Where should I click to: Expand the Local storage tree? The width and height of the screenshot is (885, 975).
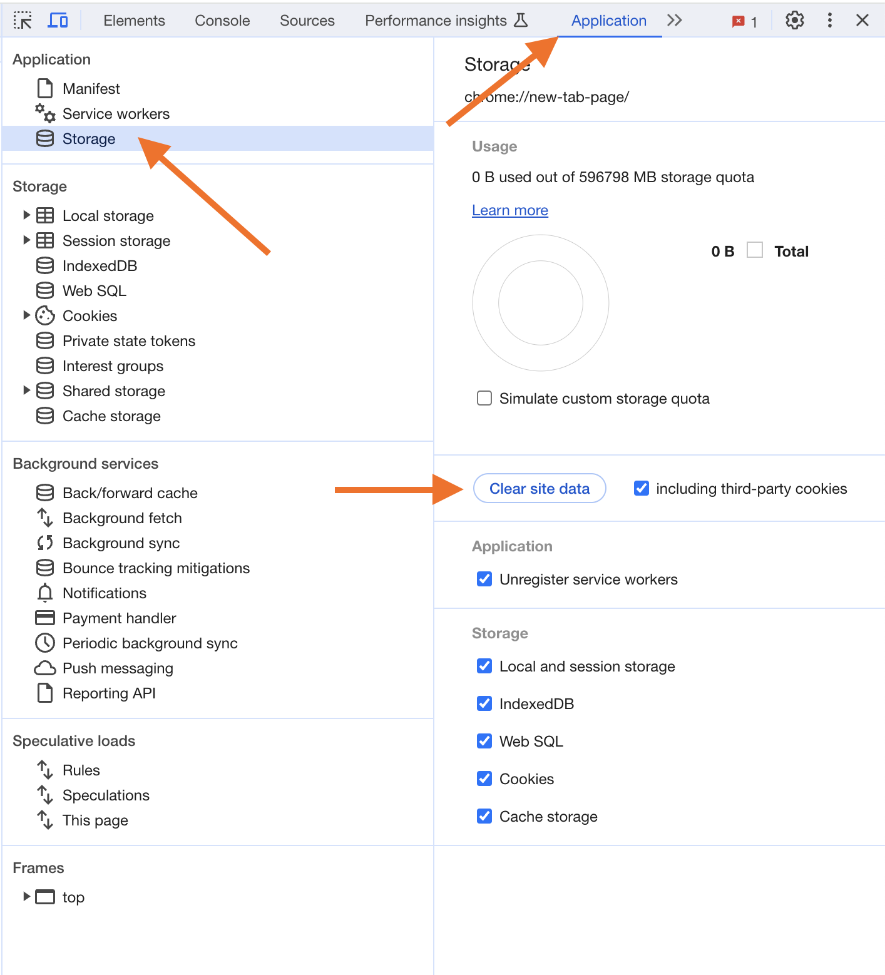pyautogui.click(x=26, y=215)
